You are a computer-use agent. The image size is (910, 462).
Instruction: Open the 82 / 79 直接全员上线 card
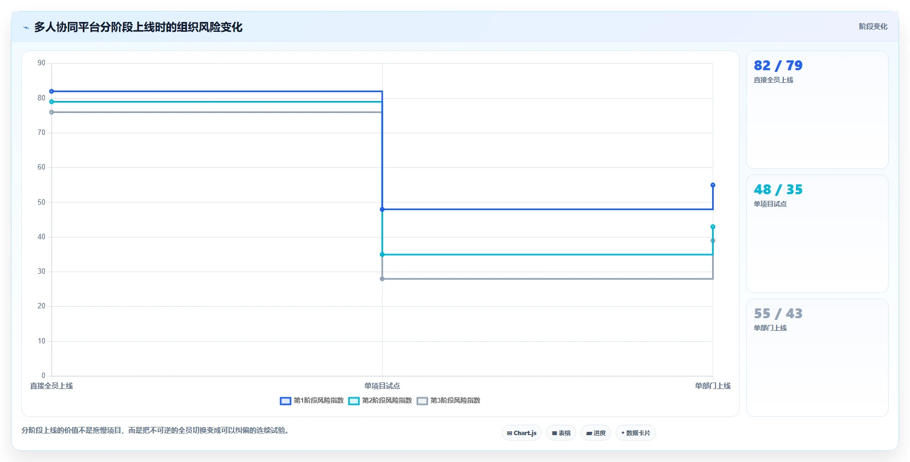click(817, 110)
